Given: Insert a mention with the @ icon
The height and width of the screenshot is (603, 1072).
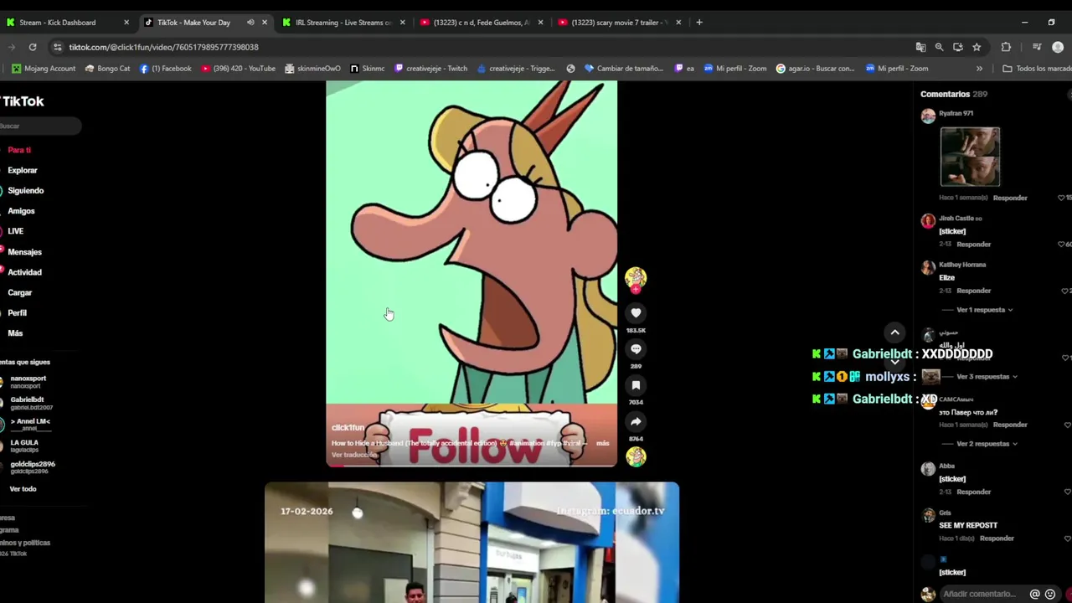Looking at the screenshot, I should [x=1035, y=594].
